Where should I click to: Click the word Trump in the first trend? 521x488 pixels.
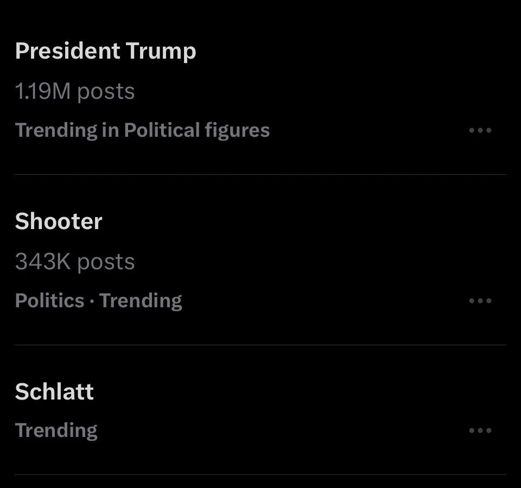[x=161, y=52]
